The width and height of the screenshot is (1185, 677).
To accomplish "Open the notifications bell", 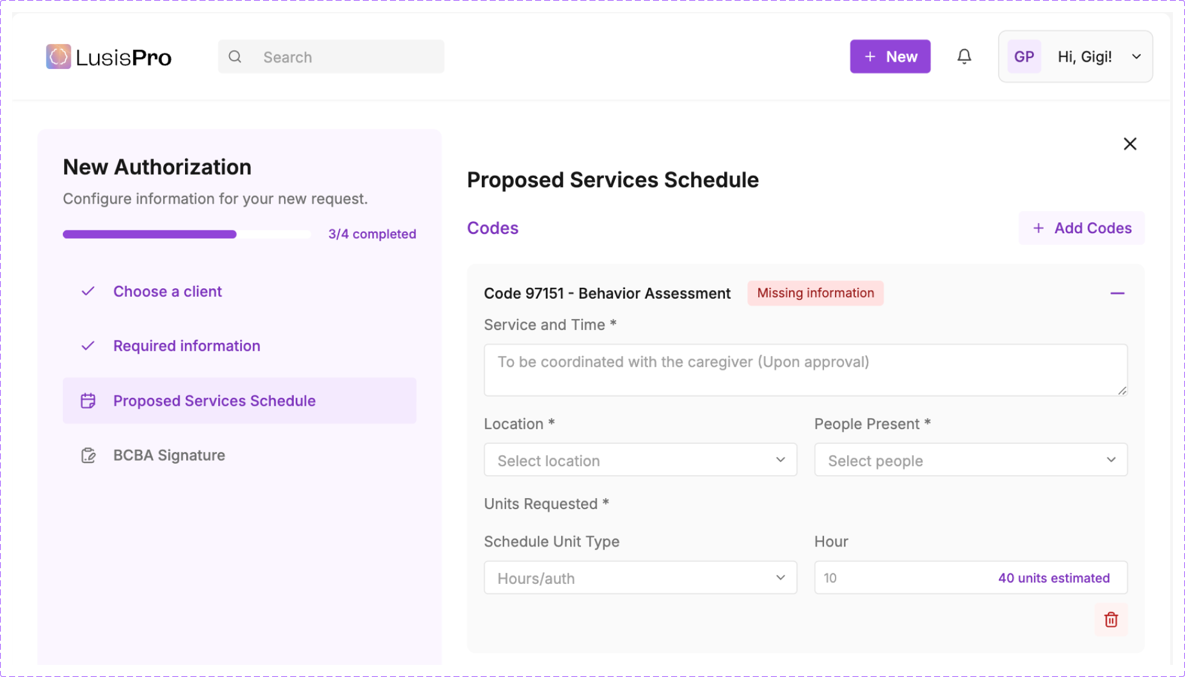I will (x=964, y=57).
